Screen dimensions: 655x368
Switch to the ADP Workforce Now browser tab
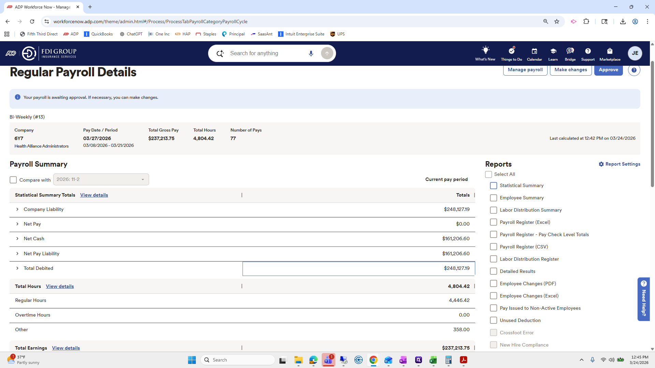[x=43, y=7]
